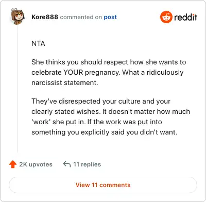
Task: Click the reply arrow icon
Action: tap(67, 164)
